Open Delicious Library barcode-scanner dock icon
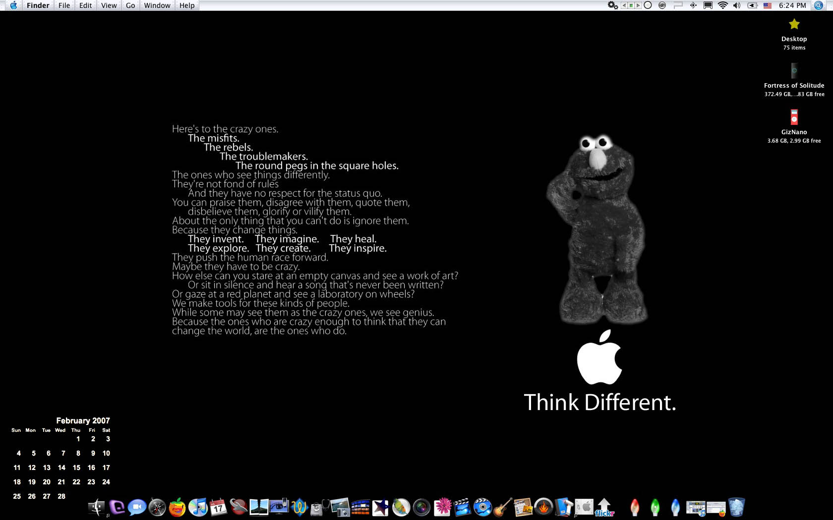This screenshot has height=520, width=833. pyautogui.click(x=564, y=507)
